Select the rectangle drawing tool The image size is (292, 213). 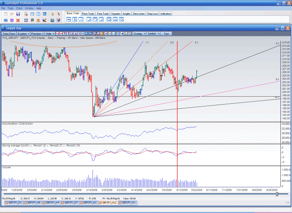coord(109,19)
